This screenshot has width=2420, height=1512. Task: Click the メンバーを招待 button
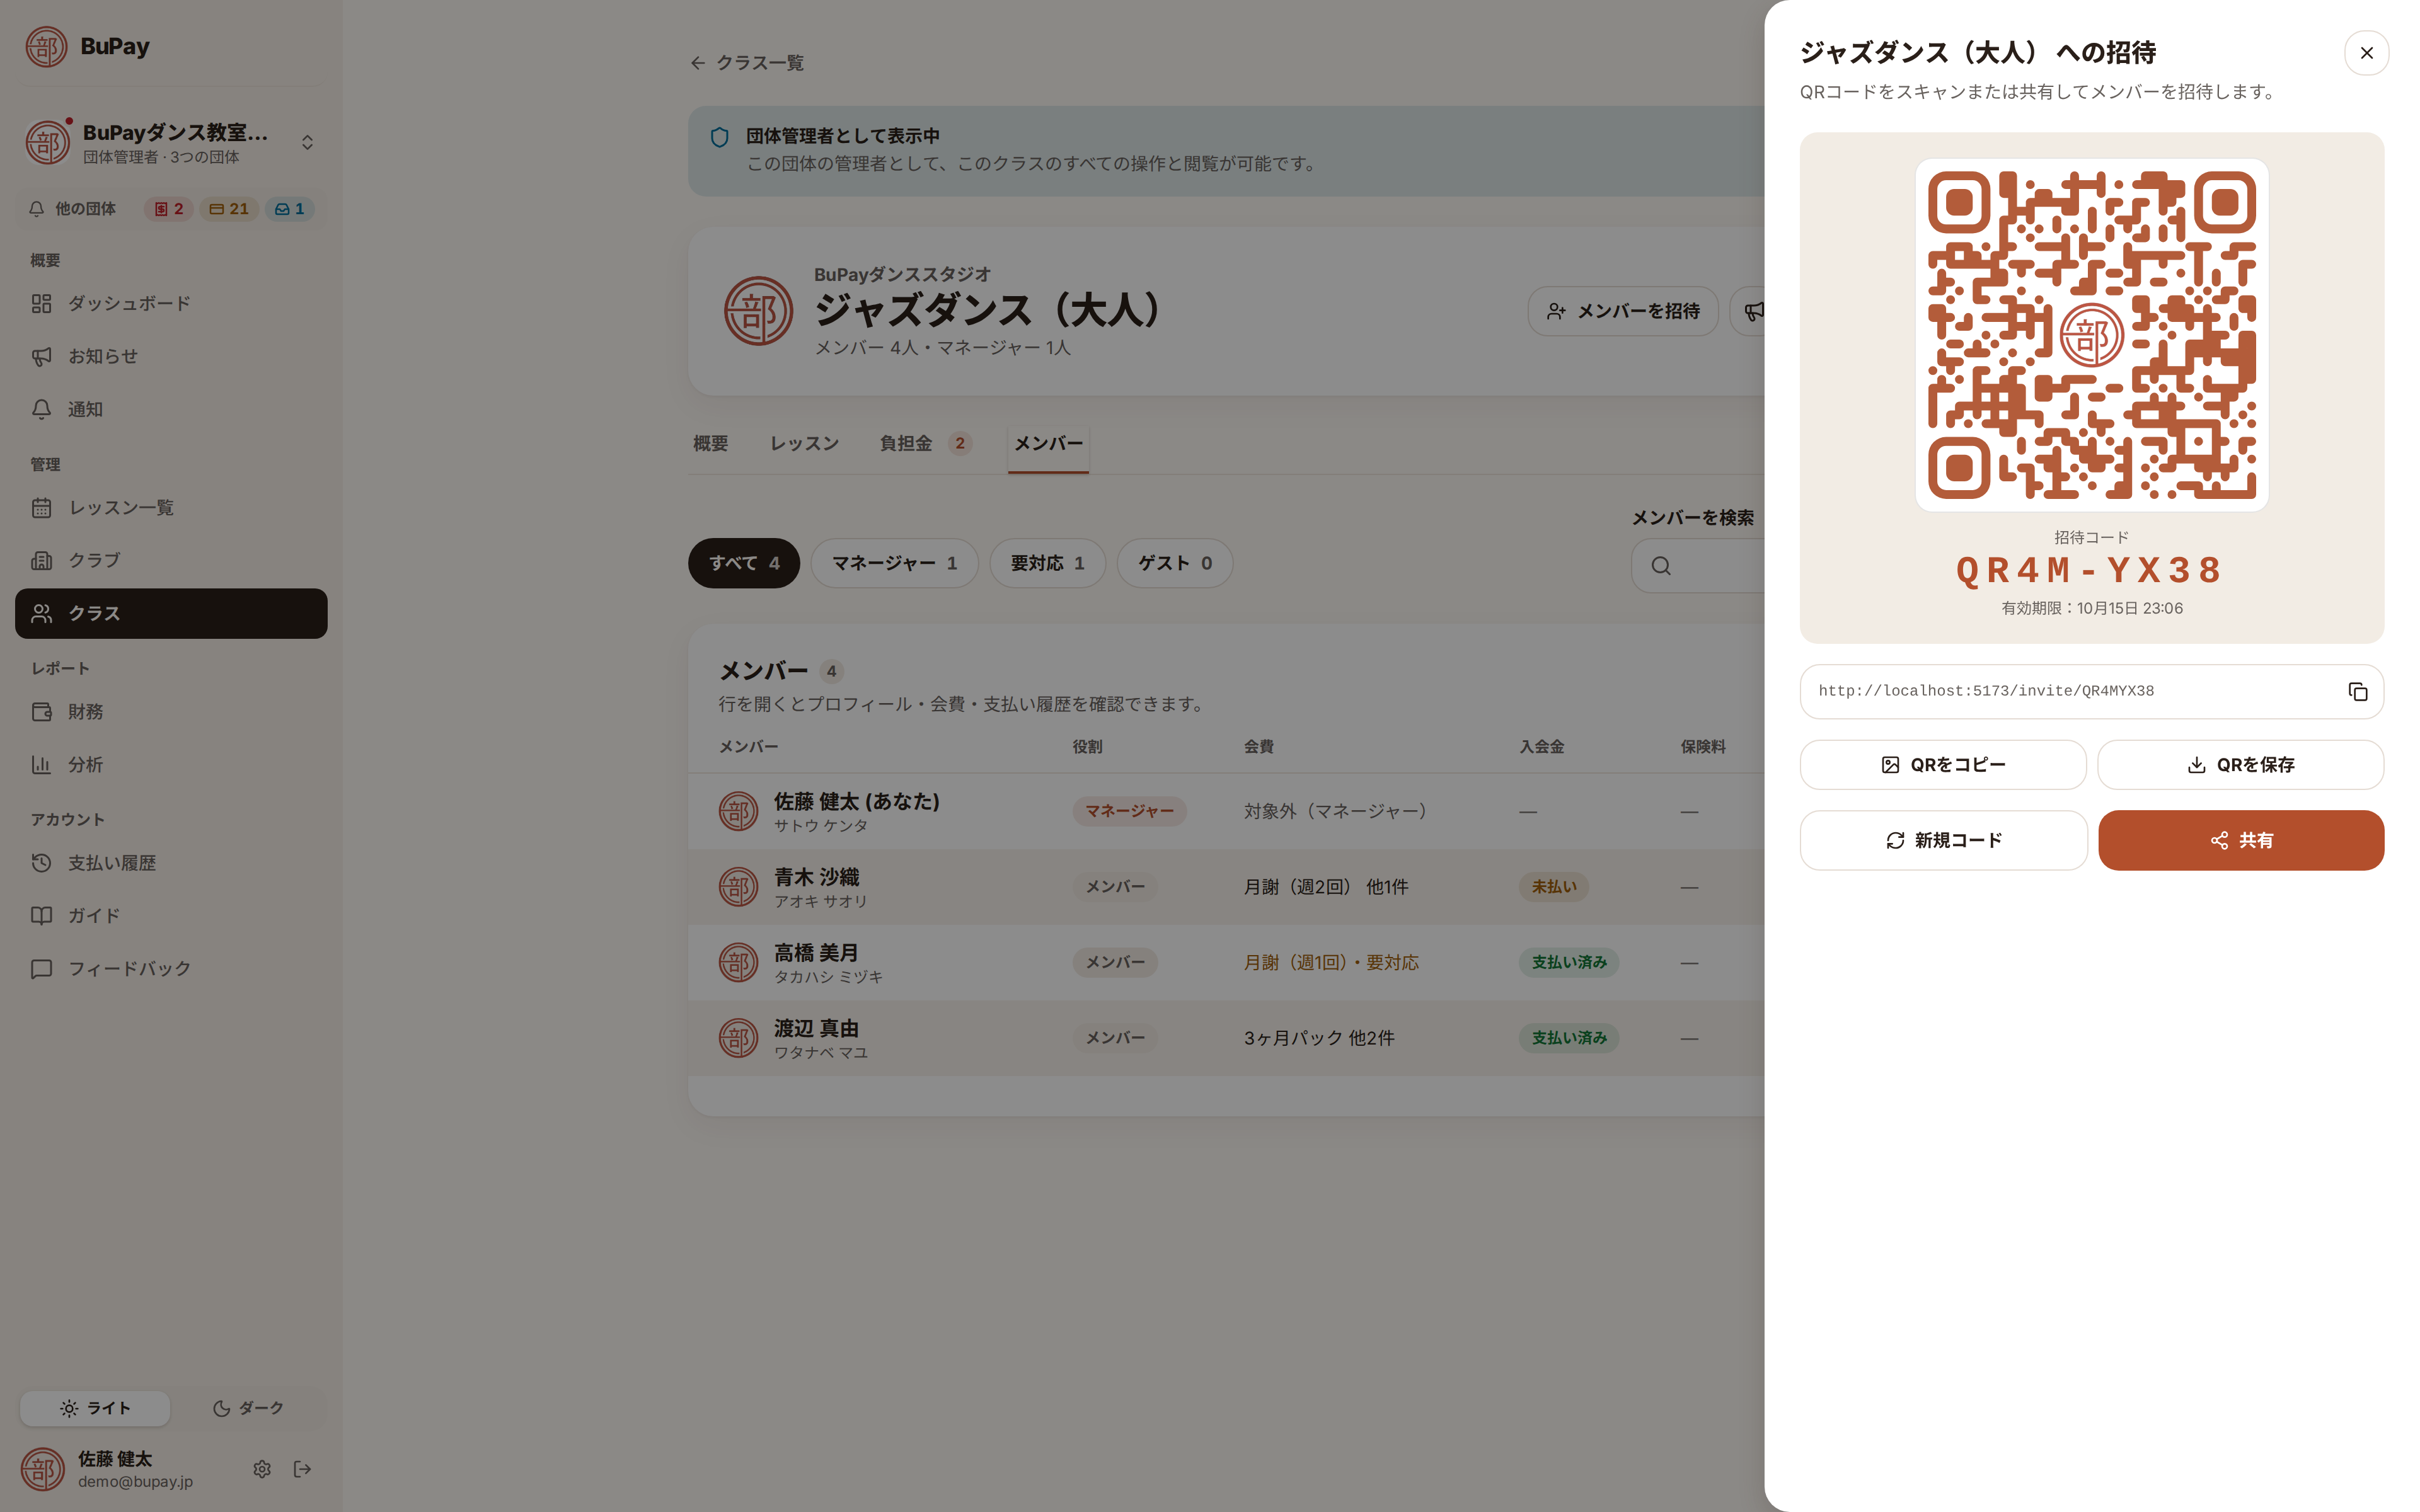tap(1622, 311)
